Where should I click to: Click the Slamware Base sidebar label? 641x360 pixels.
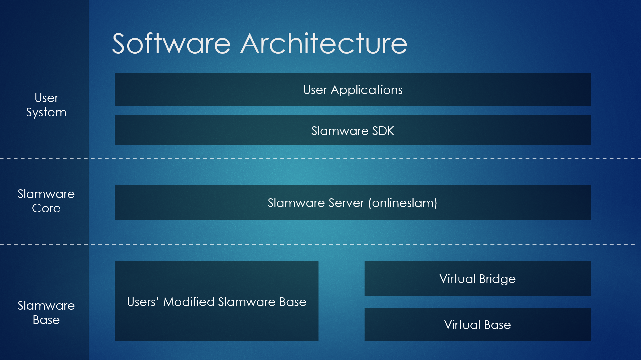(x=46, y=312)
